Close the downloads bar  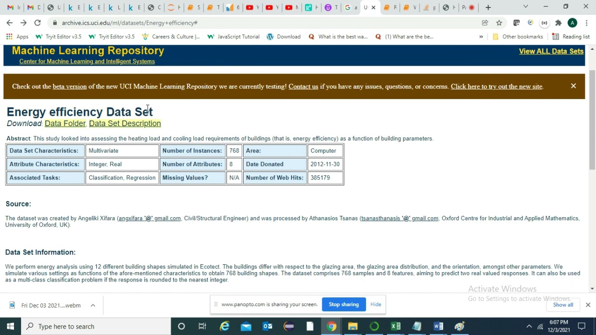point(588,305)
